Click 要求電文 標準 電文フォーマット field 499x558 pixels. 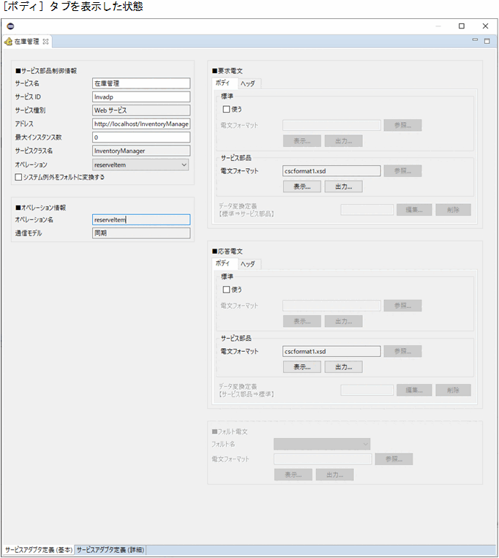pos(331,125)
